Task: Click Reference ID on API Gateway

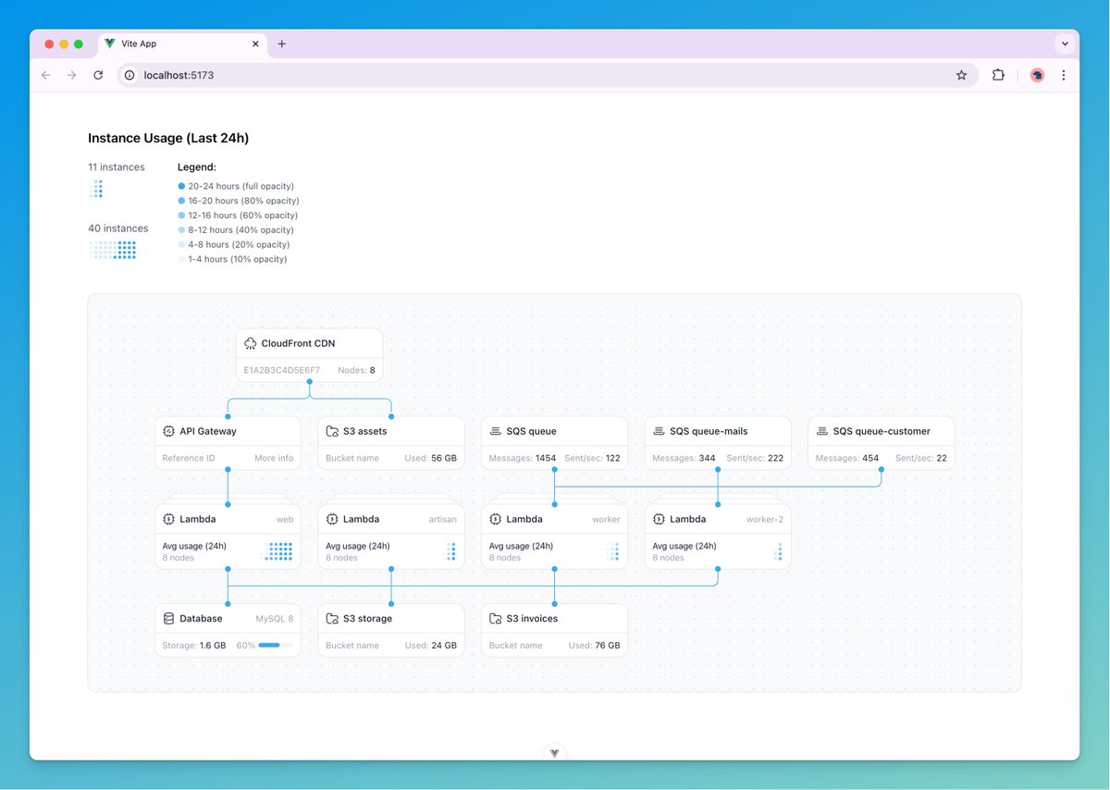Action: 189,458
